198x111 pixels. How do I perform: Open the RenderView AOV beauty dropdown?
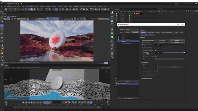(21, 19)
